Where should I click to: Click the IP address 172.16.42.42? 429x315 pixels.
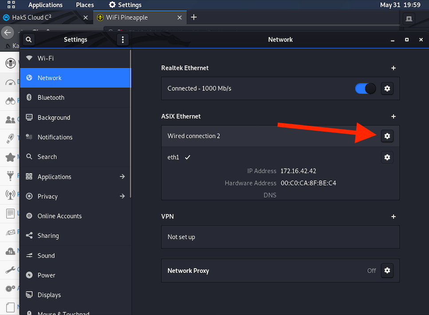tap(298, 171)
